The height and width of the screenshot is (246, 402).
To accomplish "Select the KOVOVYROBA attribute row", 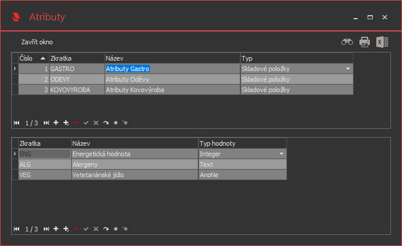I will [76, 90].
